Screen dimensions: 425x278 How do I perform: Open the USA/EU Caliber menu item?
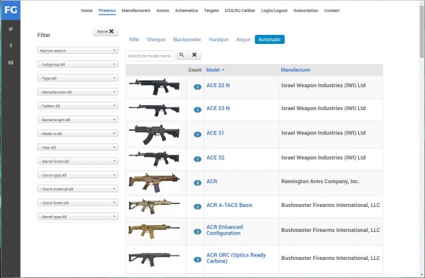tap(240, 10)
